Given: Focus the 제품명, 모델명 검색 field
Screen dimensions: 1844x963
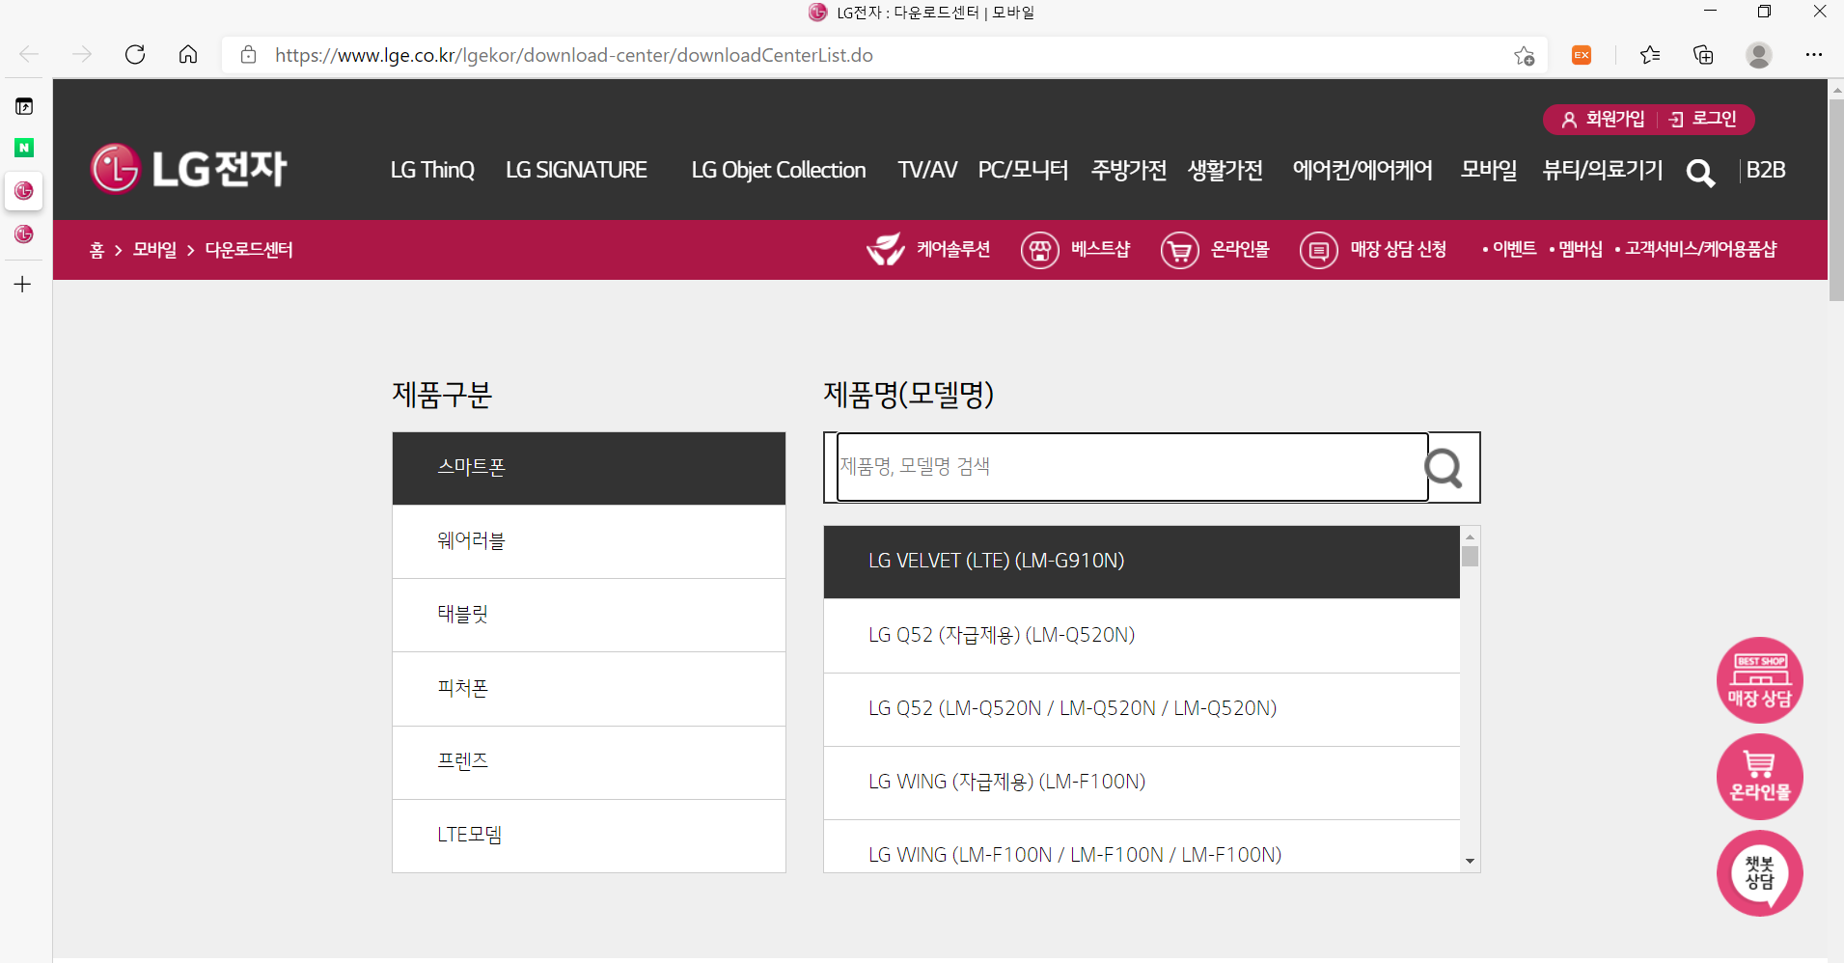Looking at the screenshot, I should click(x=1132, y=467).
